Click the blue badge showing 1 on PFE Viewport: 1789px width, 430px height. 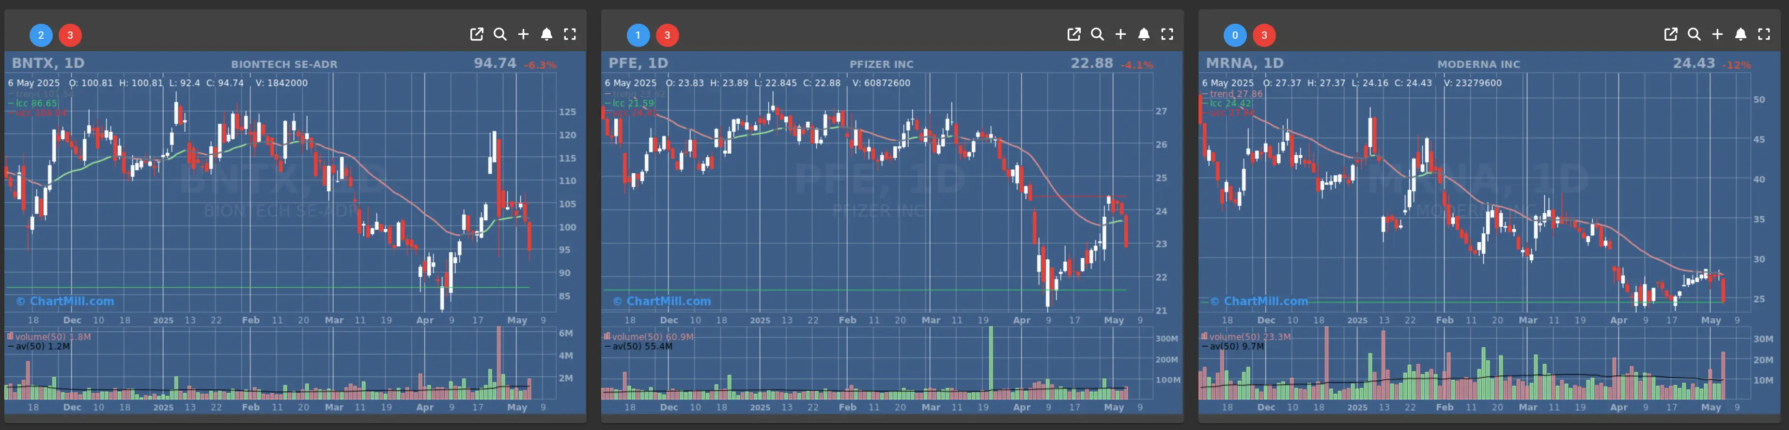point(638,35)
